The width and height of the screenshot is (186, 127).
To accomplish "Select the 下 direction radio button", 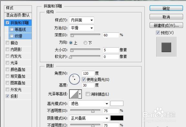I will click(x=85, y=43).
